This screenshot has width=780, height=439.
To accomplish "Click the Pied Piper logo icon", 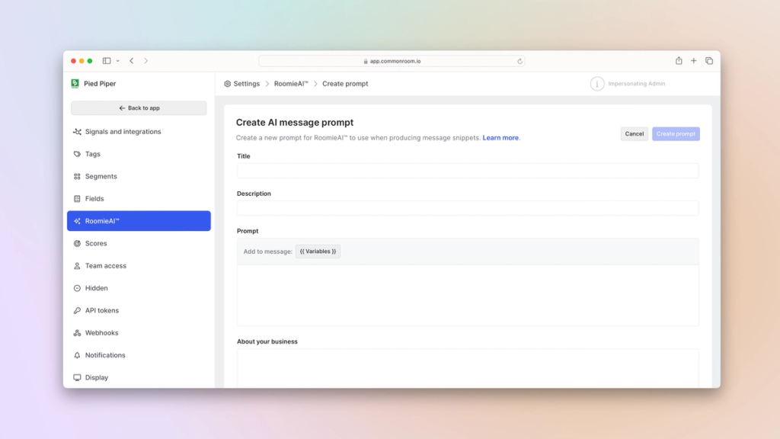I will [75, 84].
